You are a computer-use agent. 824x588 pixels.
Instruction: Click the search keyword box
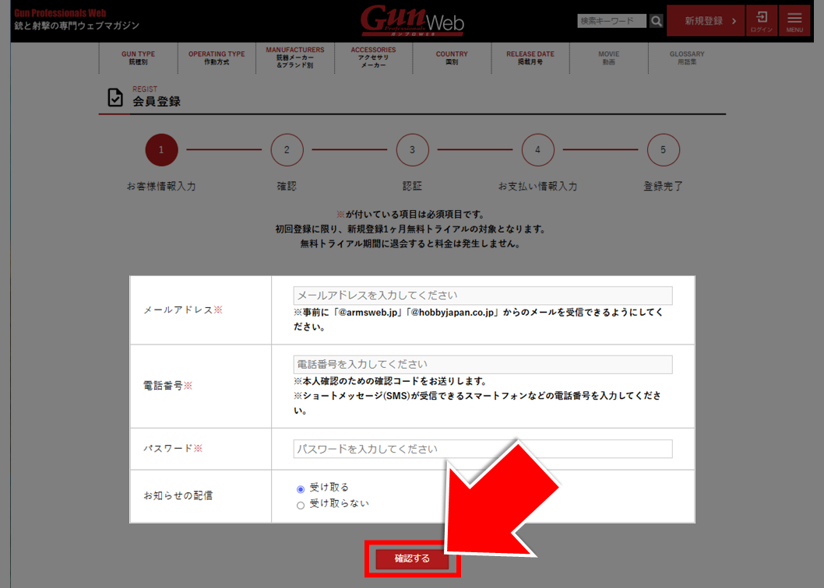[x=611, y=21]
